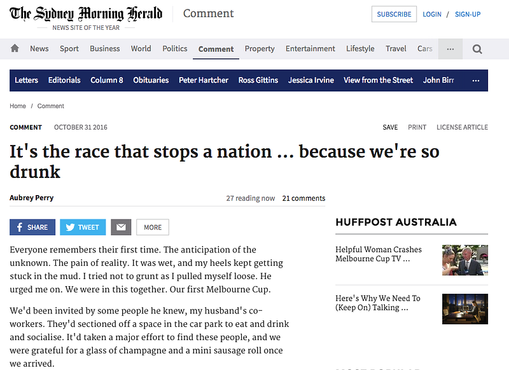Select the Comment tab in main nav
This screenshot has height=370, width=509.
(x=216, y=49)
